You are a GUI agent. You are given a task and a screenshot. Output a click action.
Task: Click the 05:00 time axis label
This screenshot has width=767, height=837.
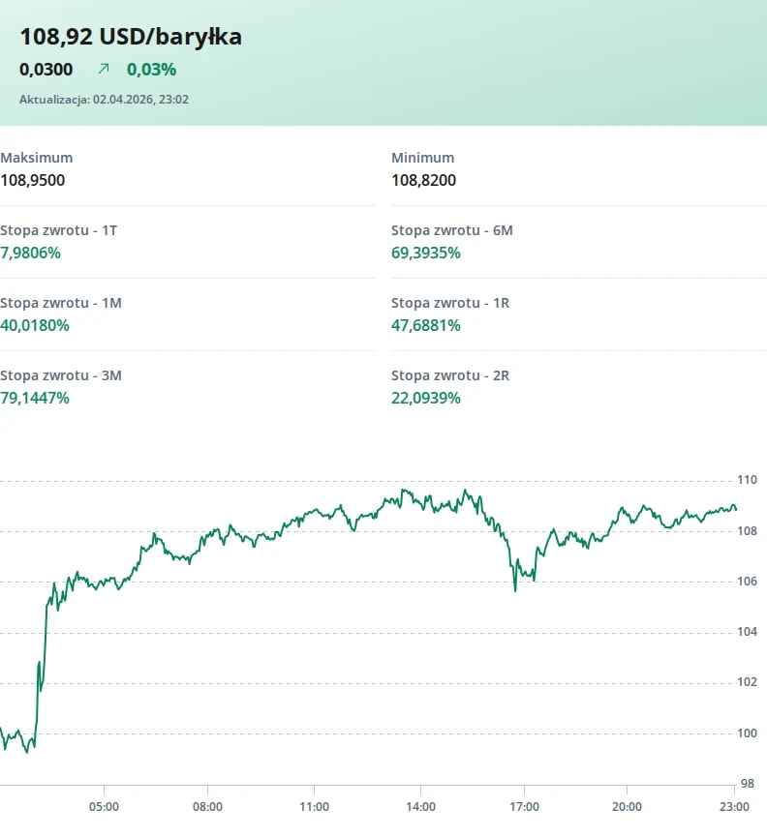tap(104, 806)
